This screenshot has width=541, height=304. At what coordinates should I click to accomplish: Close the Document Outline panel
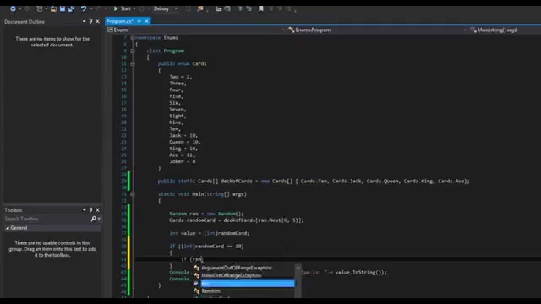pyautogui.click(x=98, y=22)
